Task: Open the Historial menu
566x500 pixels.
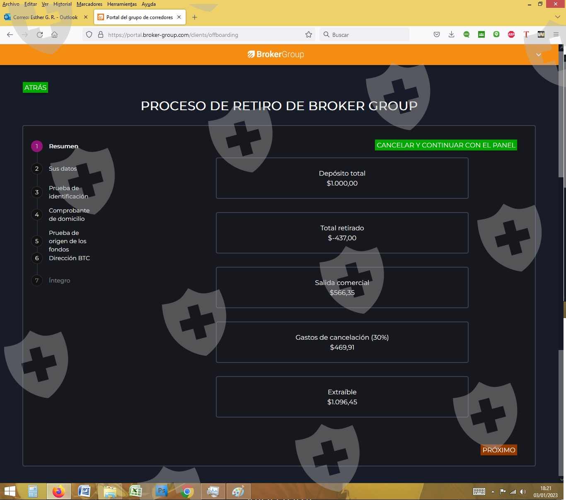Action: (x=63, y=4)
